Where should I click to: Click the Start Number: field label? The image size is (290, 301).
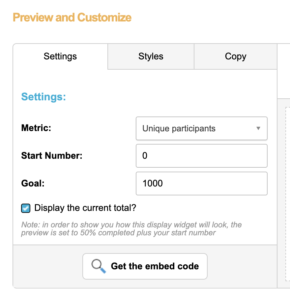click(52, 155)
